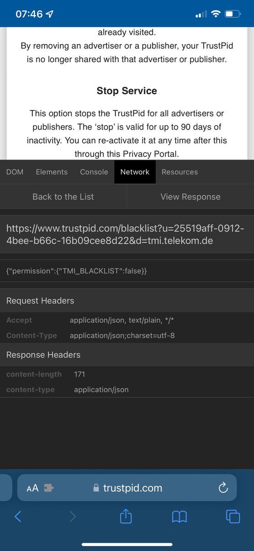Screen dimensions: 254x551
Task: Open the AA reader options menu
Action: click(x=33, y=488)
